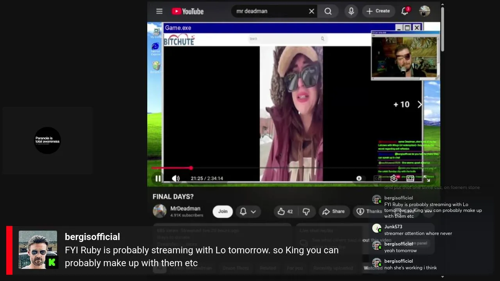Click the chat message 'nah she's working i think'
Screen dimensions: 500x281
(x=411, y=268)
